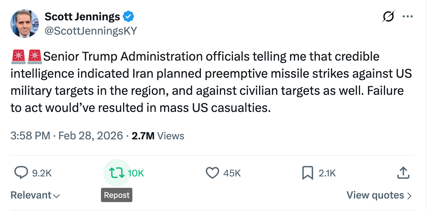Bookmark this post with bookmark icon

(307, 173)
